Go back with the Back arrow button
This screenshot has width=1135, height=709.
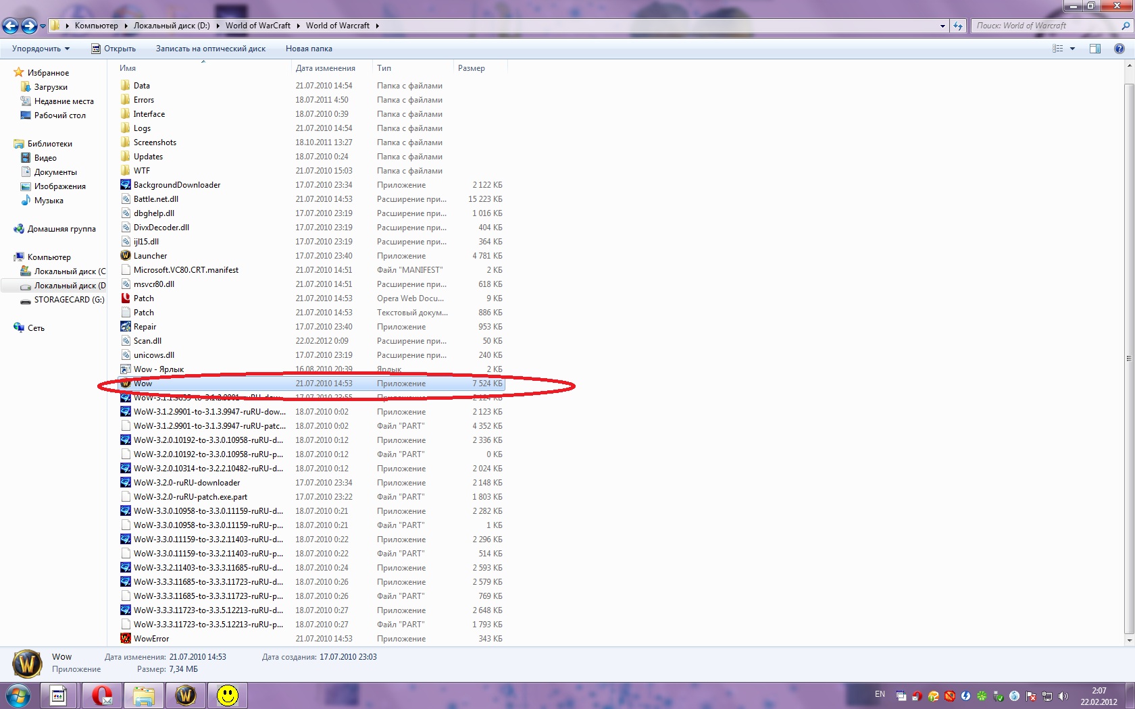point(11,26)
